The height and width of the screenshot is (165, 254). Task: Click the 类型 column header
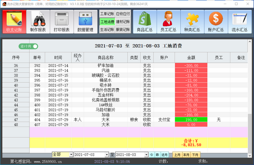click(x=134, y=57)
